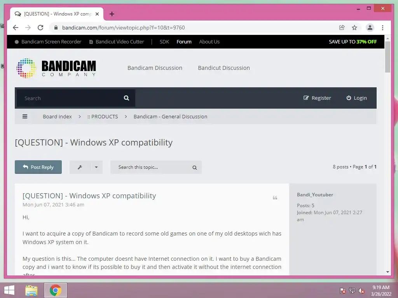Open the Bandicam Discussion section
Screen dimensions: 398x298
click(x=155, y=68)
